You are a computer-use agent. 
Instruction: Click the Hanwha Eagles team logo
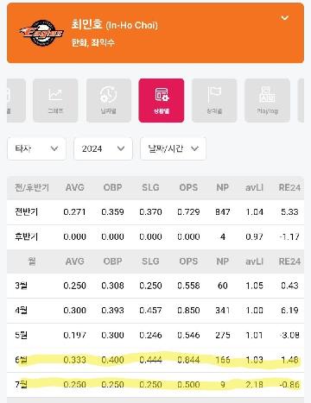click(41, 33)
